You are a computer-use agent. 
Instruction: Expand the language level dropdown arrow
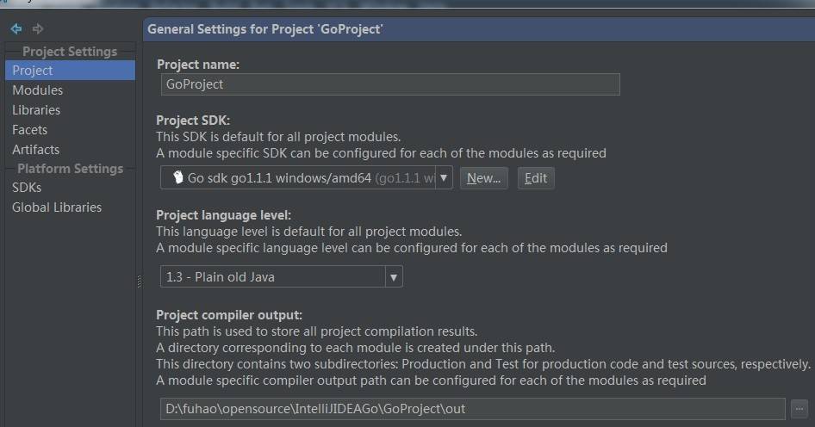(x=394, y=277)
